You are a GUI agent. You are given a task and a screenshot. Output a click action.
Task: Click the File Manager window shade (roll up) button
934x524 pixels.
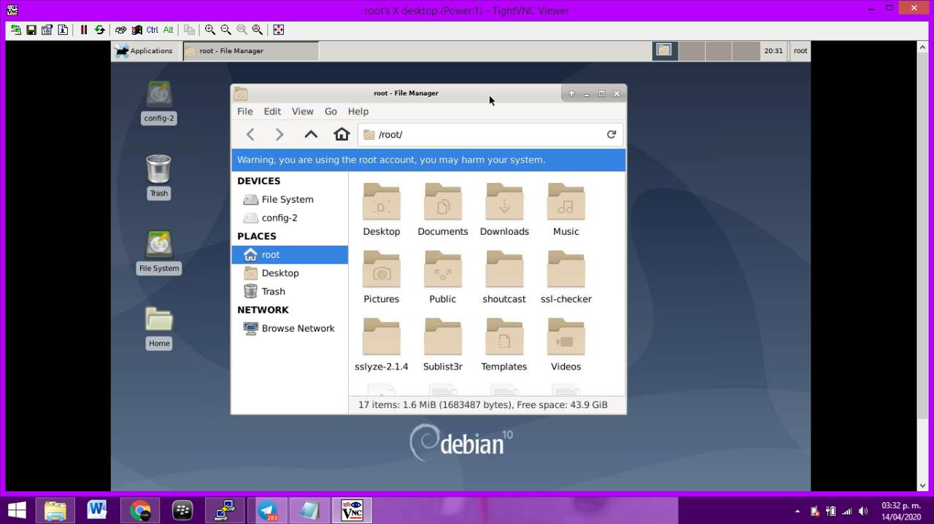[571, 93]
